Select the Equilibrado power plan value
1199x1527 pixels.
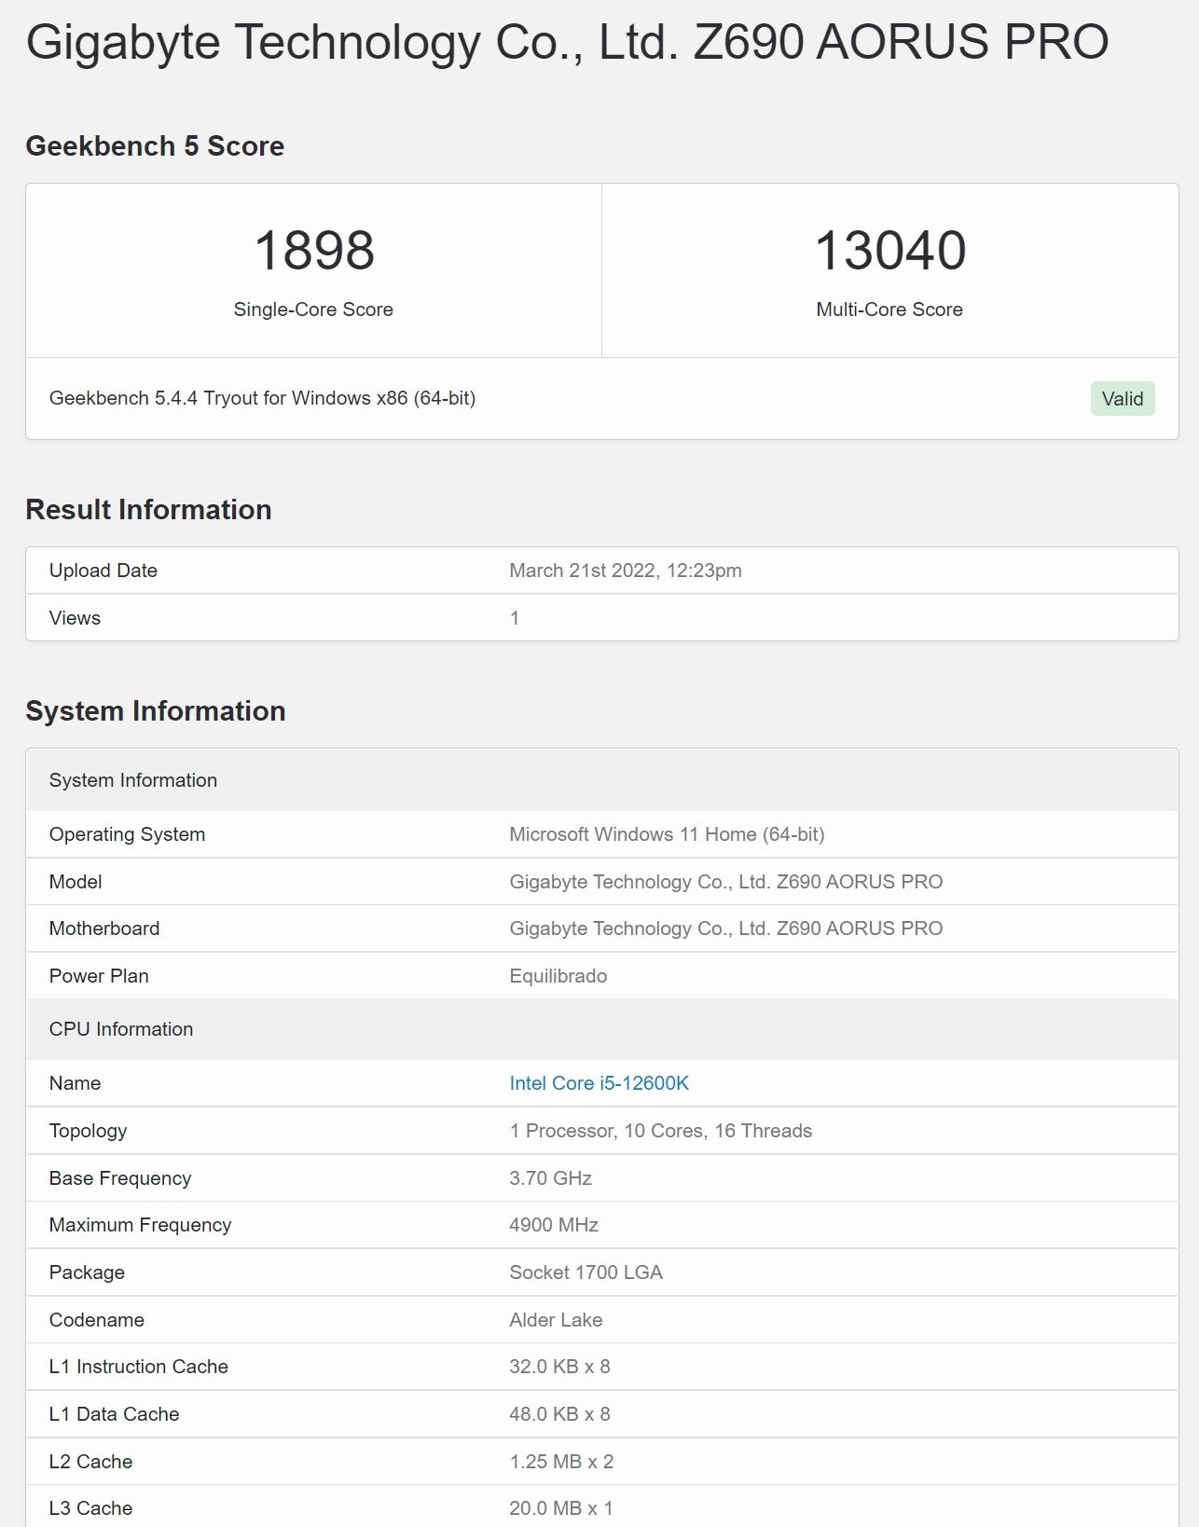[558, 976]
